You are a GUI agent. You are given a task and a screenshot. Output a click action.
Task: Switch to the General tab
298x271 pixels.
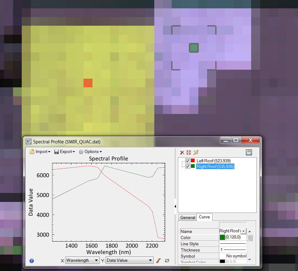[188, 217]
